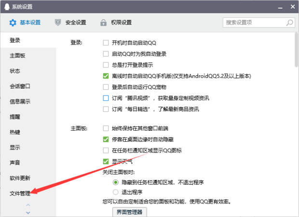
Task: Click the magnifier search icon
Action: coord(290,23)
